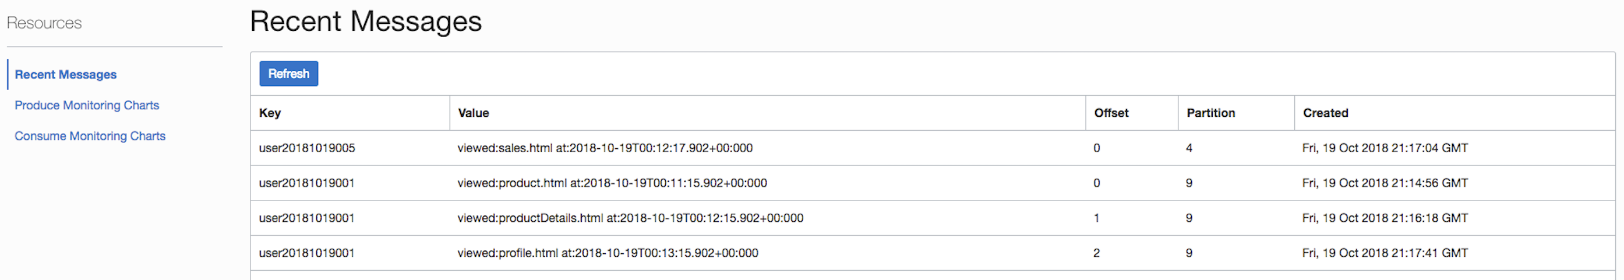
Task: Go to Consume Monitoring Charts
Action: pyautogui.click(x=90, y=136)
